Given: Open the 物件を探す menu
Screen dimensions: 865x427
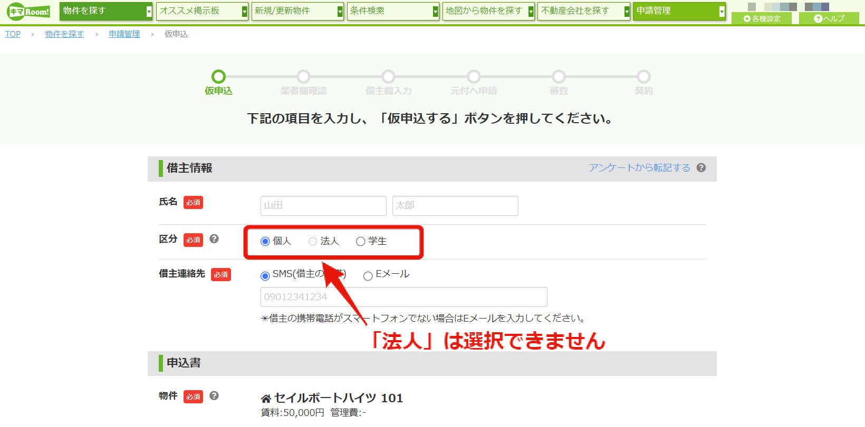Looking at the screenshot, I should pos(106,11).
